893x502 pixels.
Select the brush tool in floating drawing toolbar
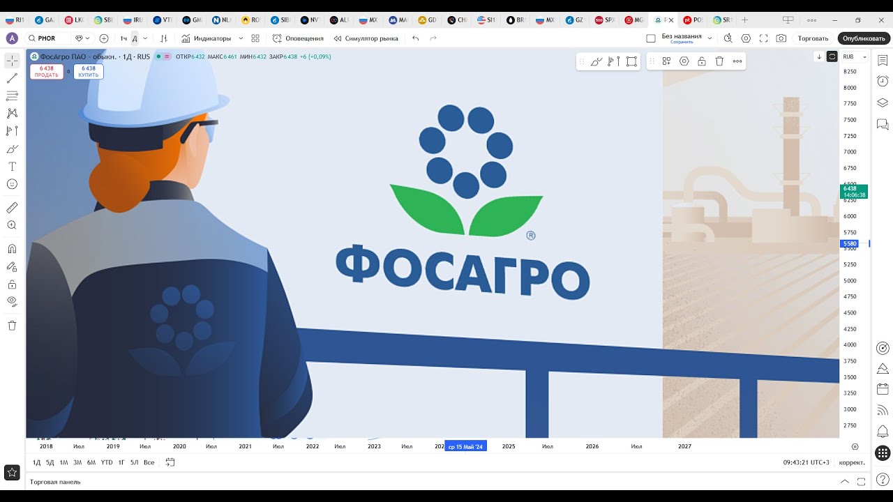(x=596, y=61)
